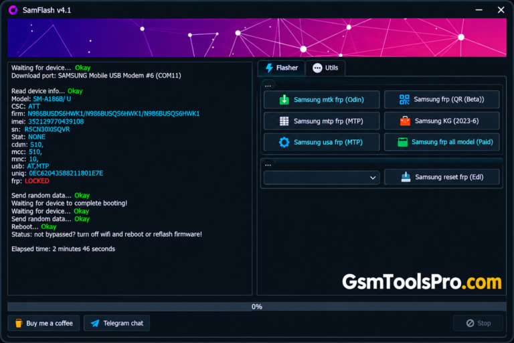Click the red LOCKED frp status

coord(37,181)
